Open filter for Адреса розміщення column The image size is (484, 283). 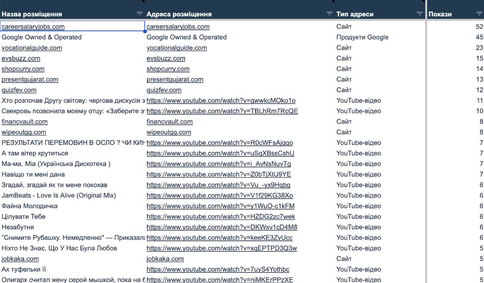click(x=329, y=13)
